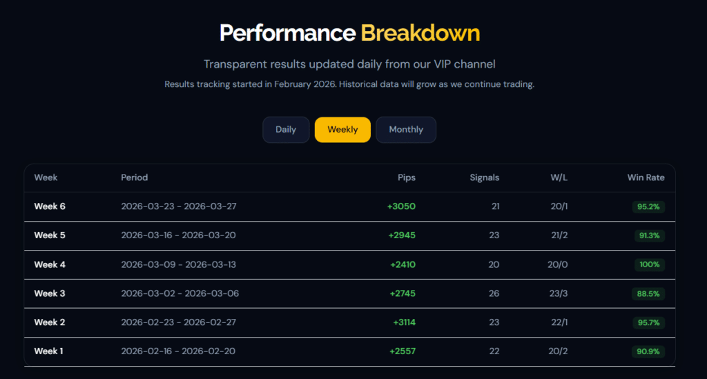707x379 pixels.
Task: Click the 88.5% win rate badge
Action: click(648, 294)
